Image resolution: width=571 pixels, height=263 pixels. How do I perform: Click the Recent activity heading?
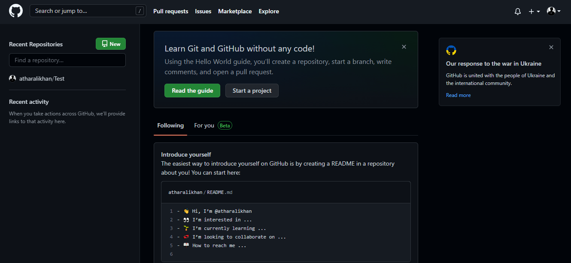click(x=29, y=102)
